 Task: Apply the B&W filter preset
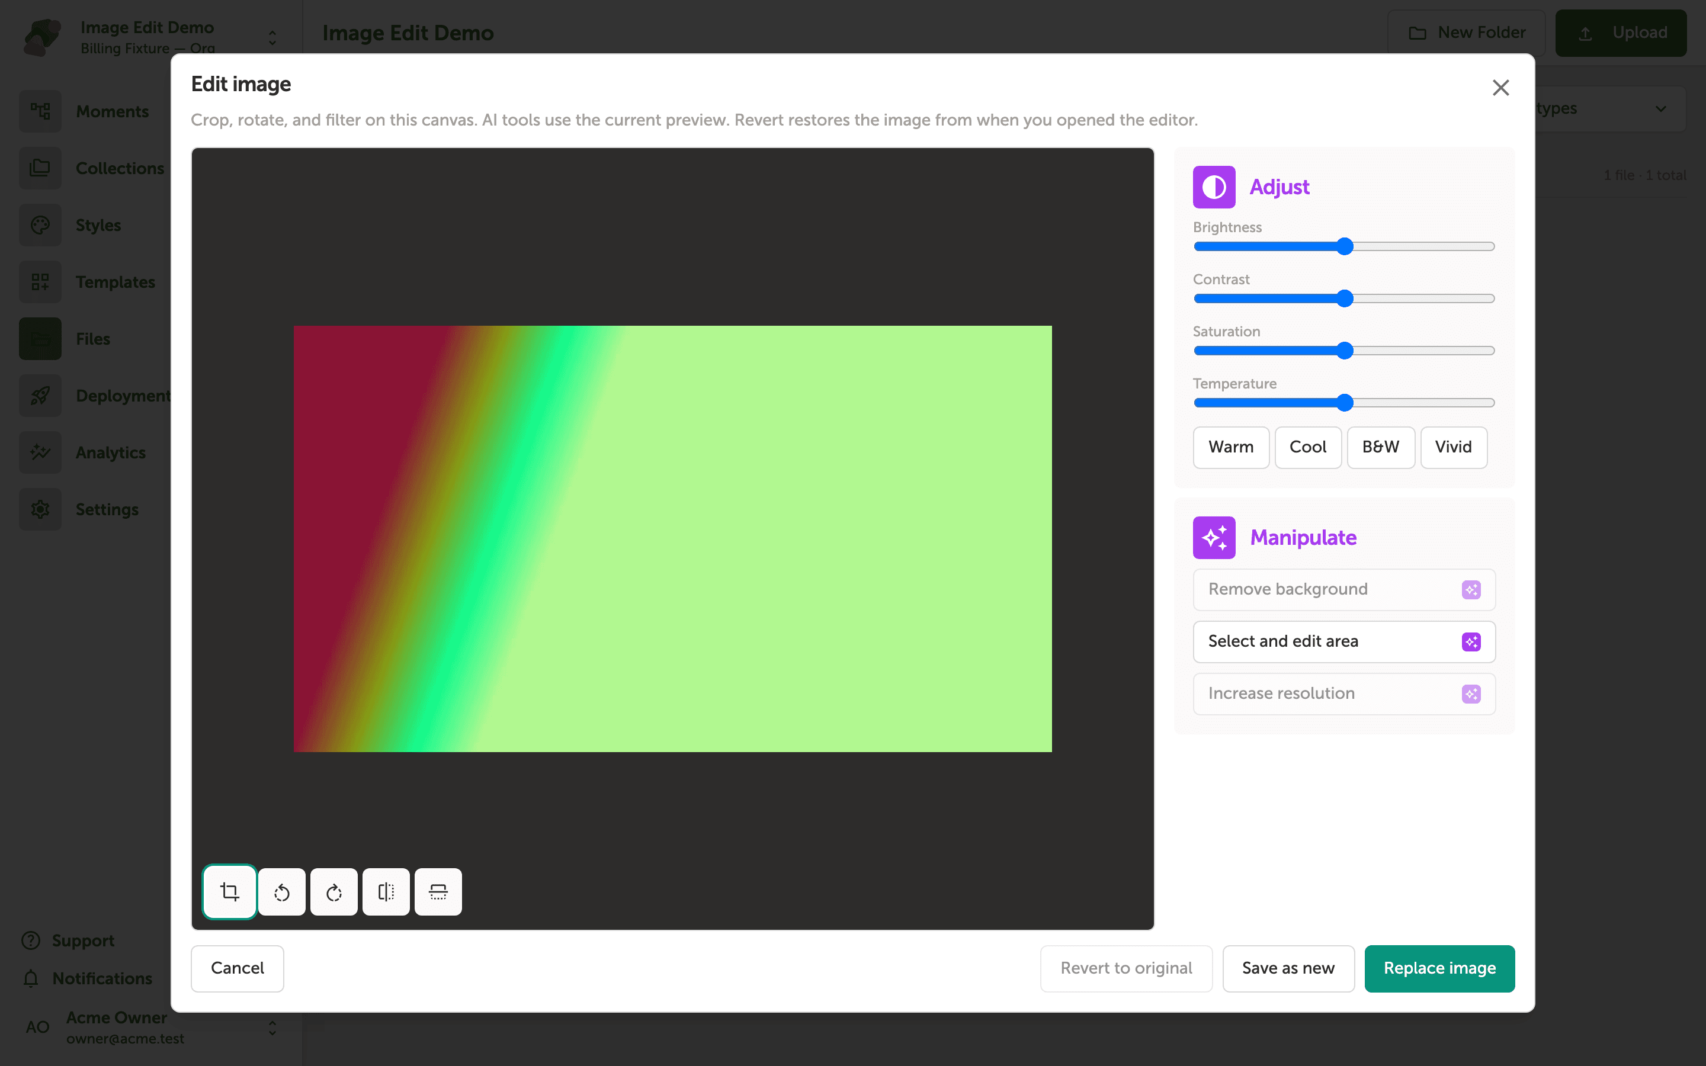(x=1380, y=447)
